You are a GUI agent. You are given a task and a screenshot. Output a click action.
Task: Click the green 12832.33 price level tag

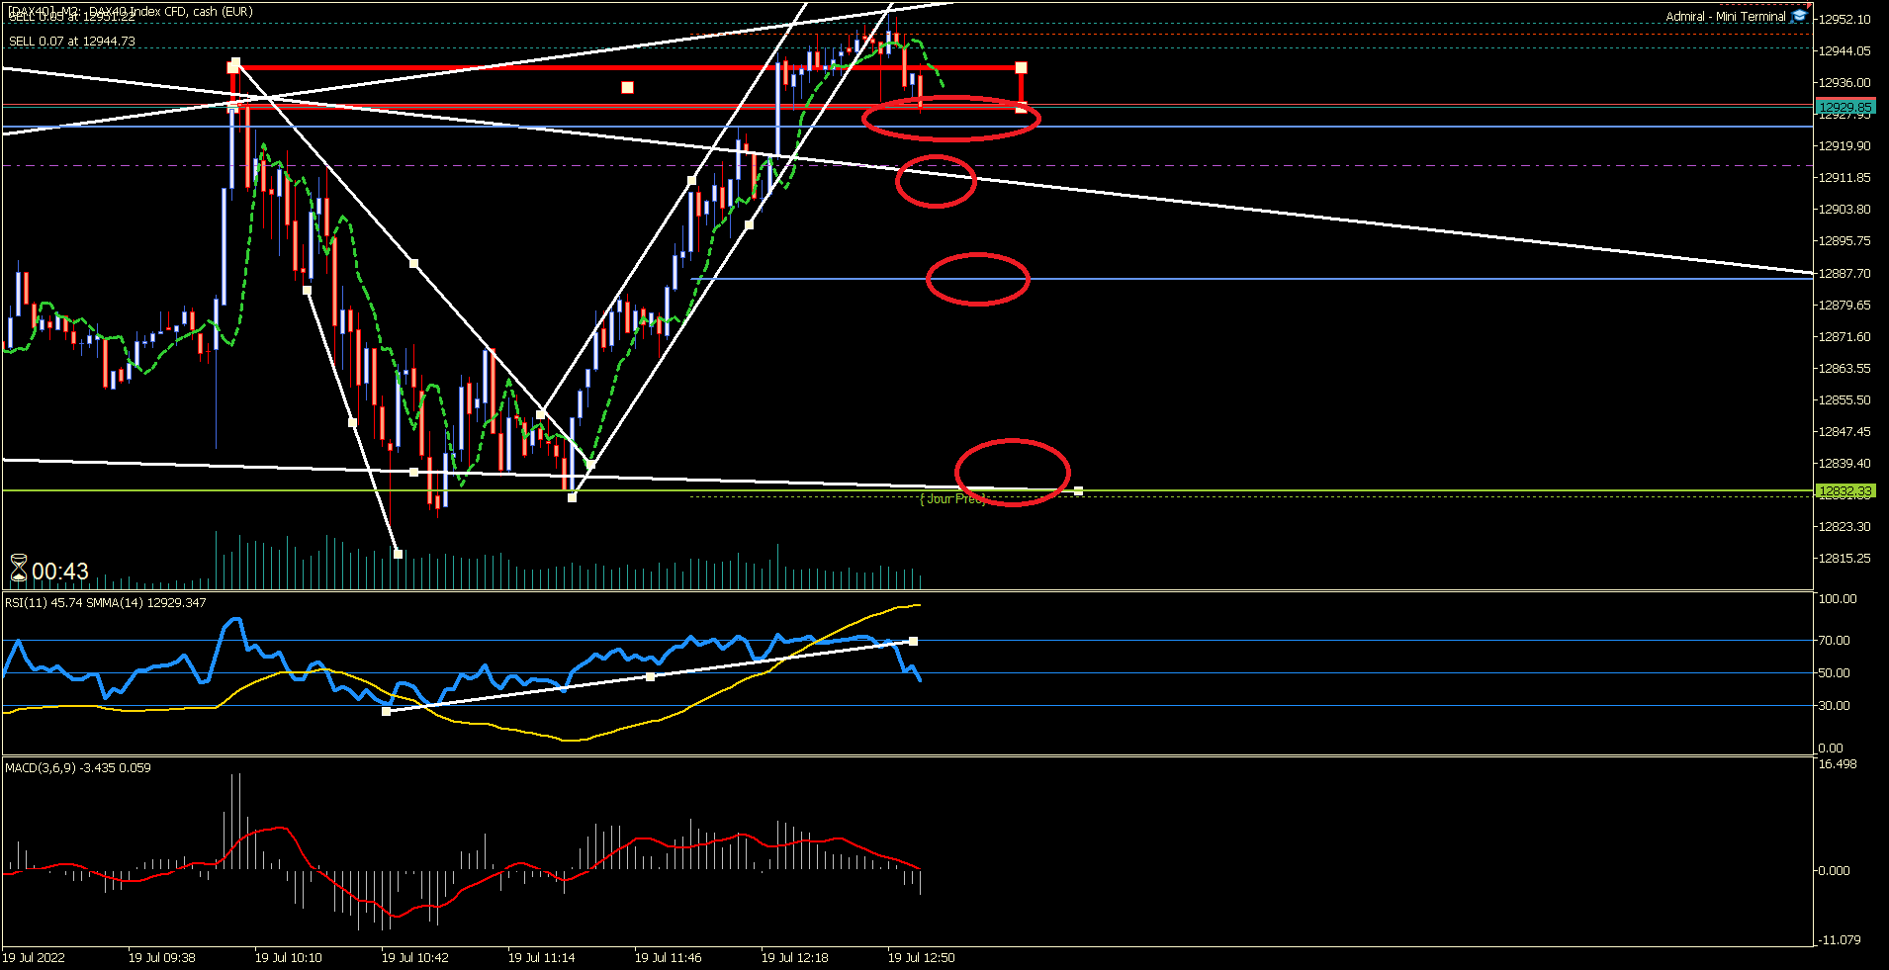point(1844,490)
